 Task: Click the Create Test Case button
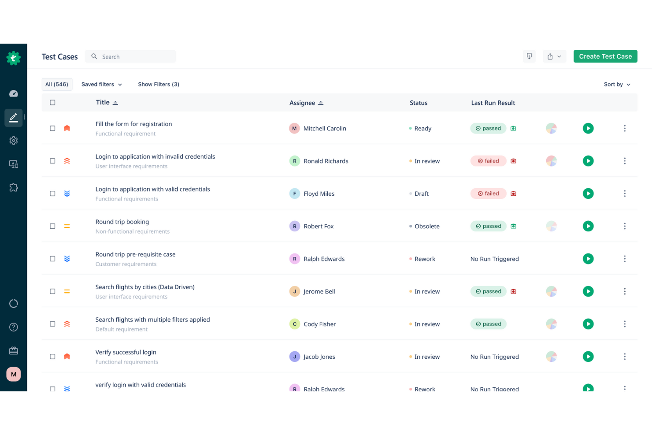click(605, 56)
